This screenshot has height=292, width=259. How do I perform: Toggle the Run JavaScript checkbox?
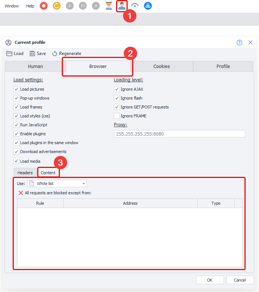(16, 125)
